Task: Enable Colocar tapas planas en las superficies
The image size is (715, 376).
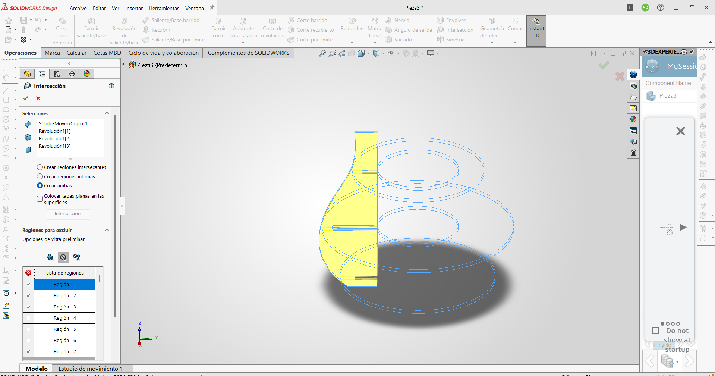Action: [x=40, y=199]
